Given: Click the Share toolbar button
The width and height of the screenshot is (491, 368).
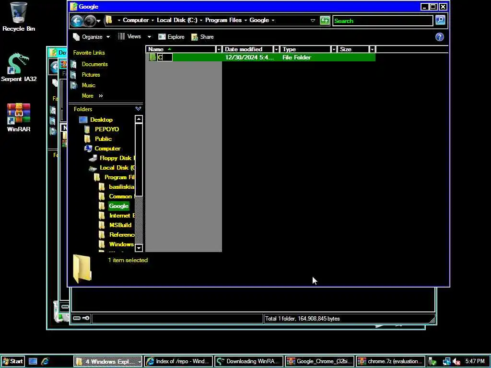Looking at the screenshot, I should (x=202, y=37).
